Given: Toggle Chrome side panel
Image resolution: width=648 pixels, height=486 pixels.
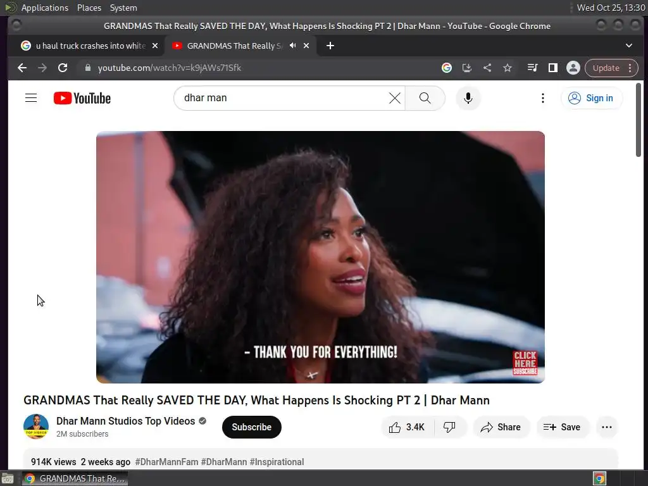Looking at the screenshot, I should 552,68.
